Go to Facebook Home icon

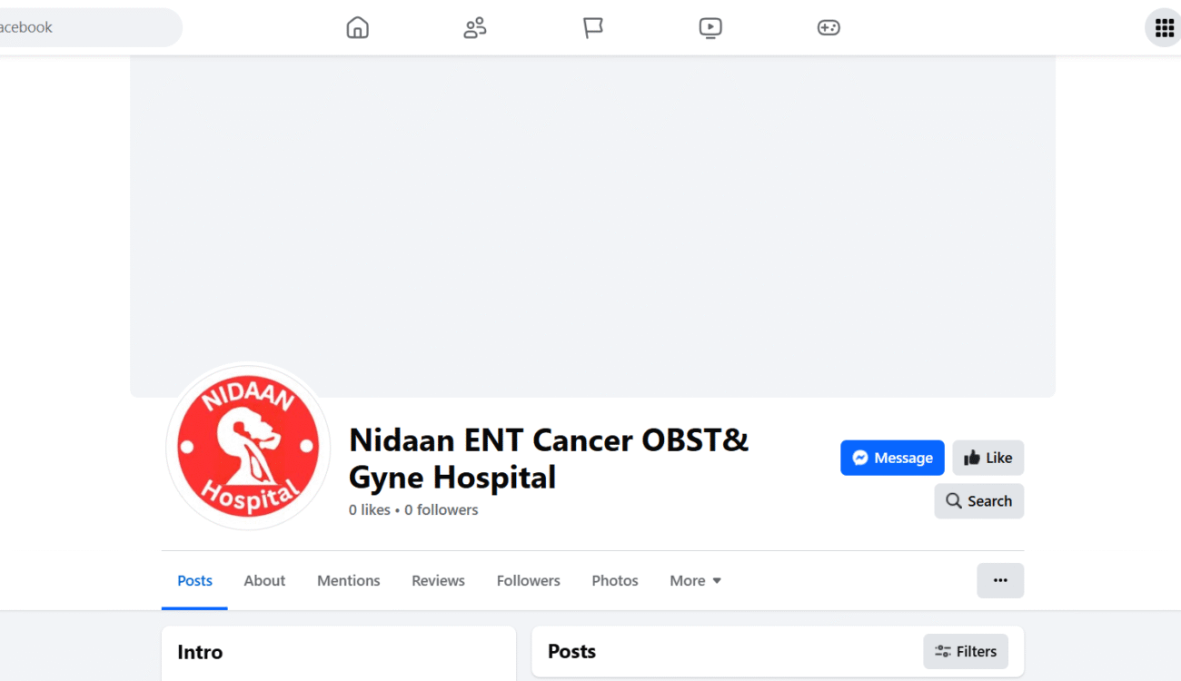[x=358, y=27]
